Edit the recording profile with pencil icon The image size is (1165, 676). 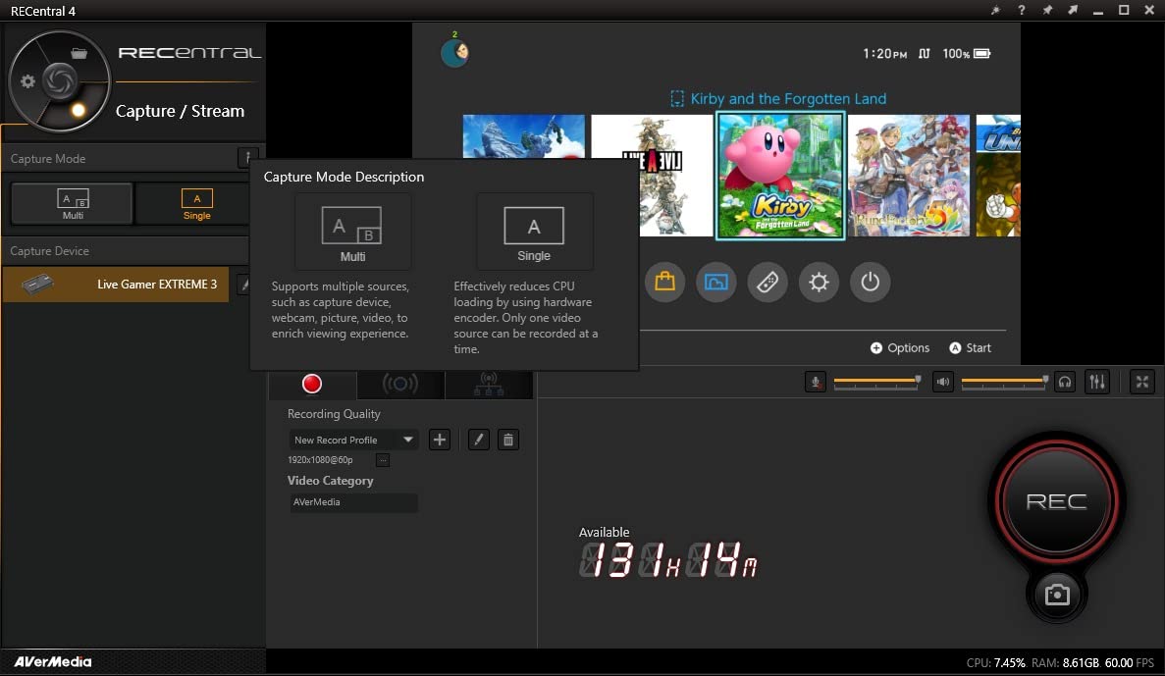click(x=479, y=440)
